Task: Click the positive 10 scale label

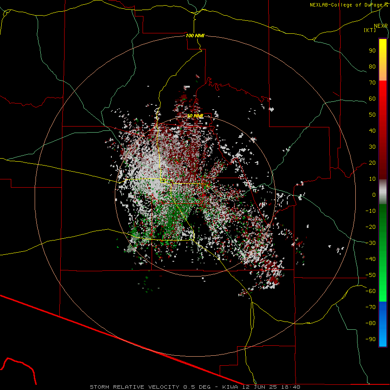Action: click(372, 179)
